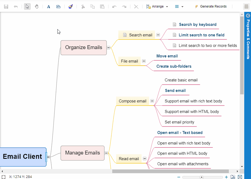Image resolution: width=251 pixels, height=179 pixels.
Task: Choose the text tool letter A
Action: coord(48,6)
